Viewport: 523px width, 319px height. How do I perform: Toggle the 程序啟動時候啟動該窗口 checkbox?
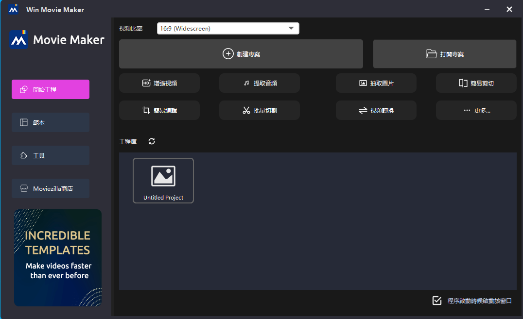437,301
